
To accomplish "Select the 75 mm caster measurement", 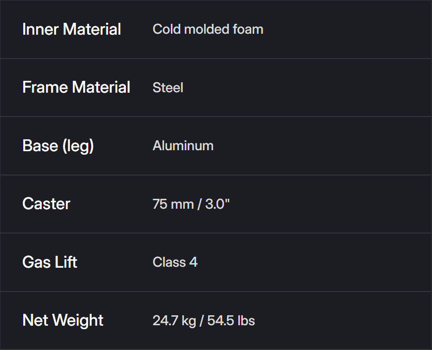I will pyautogui.click(x=173, y=204).
